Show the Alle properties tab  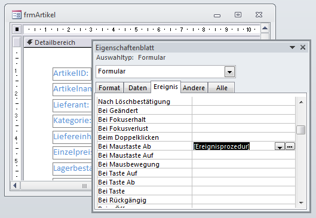click(x=222, y=88)
